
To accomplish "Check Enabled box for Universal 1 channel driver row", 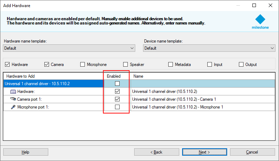I will point(117,83).
